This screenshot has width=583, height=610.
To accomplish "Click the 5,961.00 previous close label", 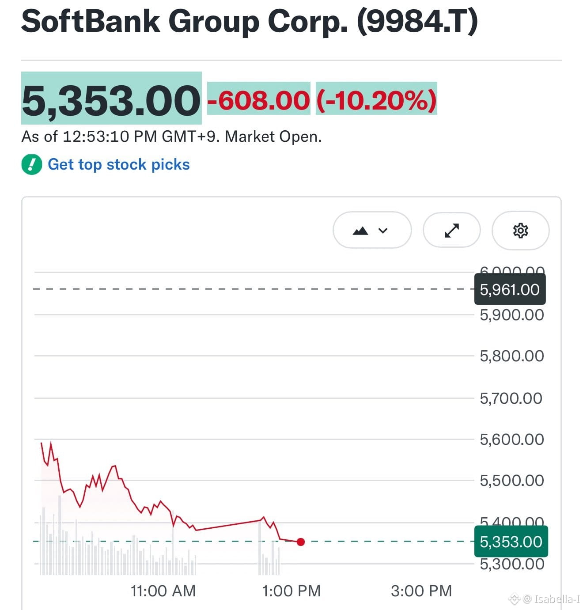I will (510, 289).
